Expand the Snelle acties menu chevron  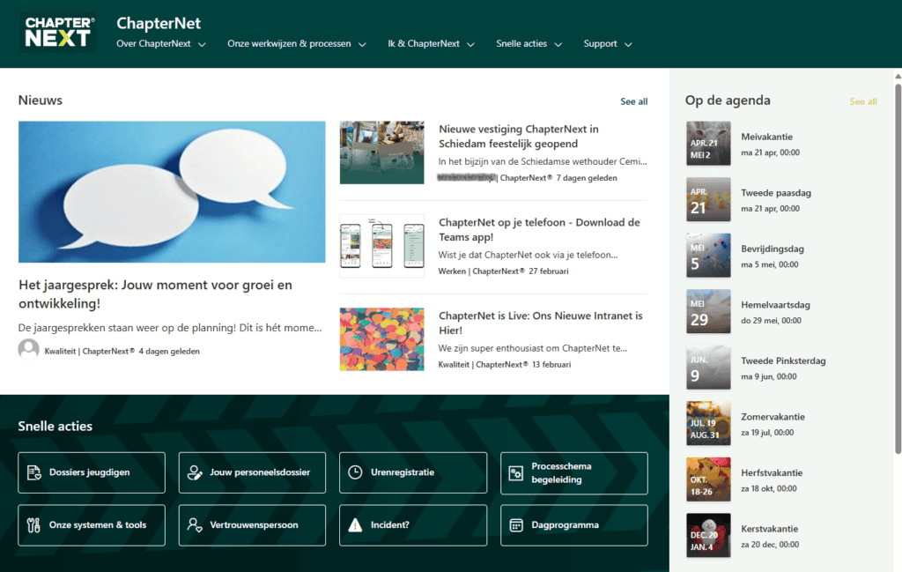pyautogui.click(x=558, y=44)
